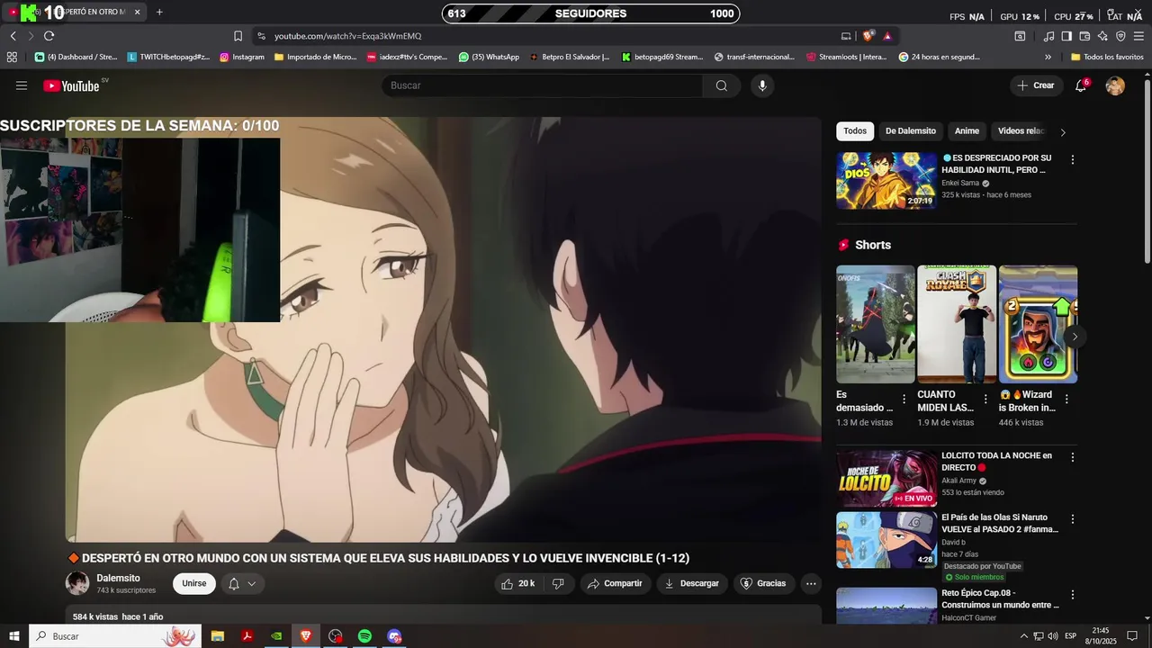Screen dimensions: 1152x648
Task: Open the Dalemsito channel avatar
Action: pos(77,583)
